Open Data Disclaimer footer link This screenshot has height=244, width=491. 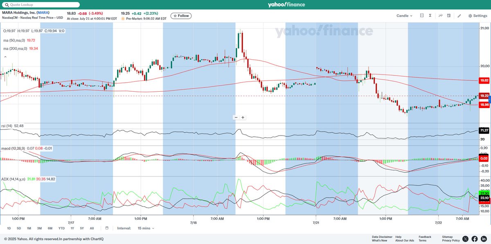382,237
